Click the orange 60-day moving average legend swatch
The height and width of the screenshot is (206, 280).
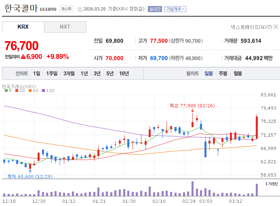[30, 91]
